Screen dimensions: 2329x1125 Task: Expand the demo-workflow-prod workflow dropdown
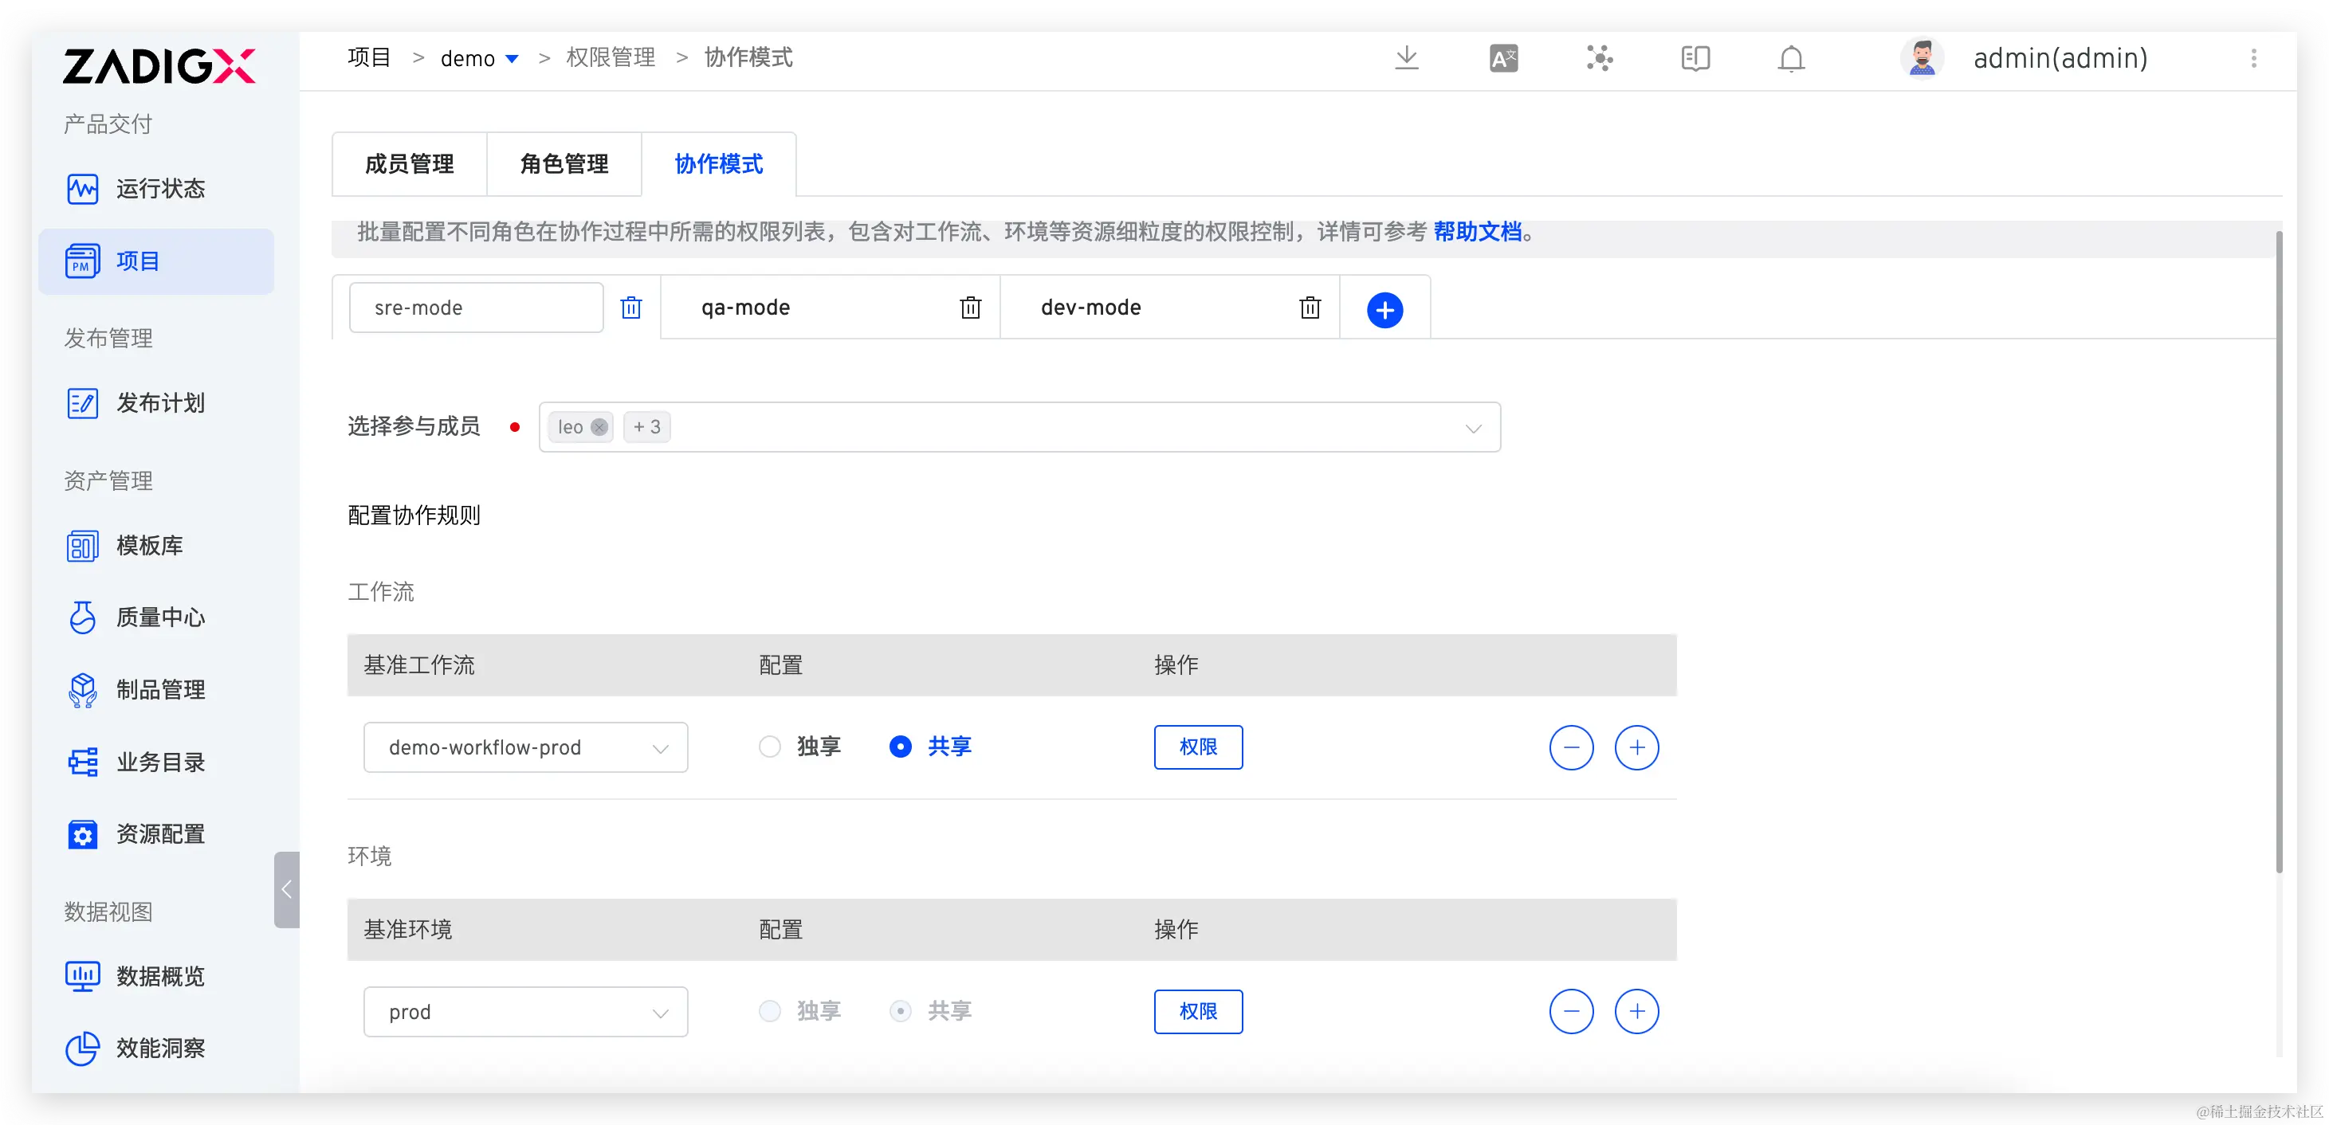525,747
